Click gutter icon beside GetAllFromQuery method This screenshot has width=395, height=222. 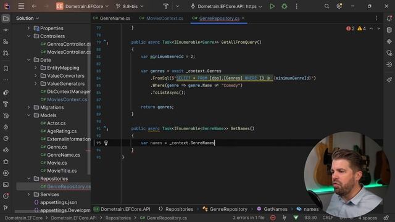pyautogui.click(x=106, y=42)
